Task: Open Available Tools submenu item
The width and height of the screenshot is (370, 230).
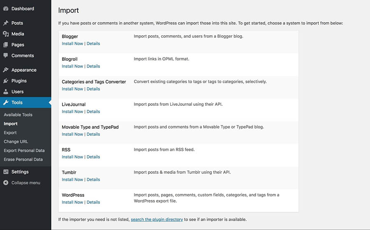Action: (18, 115)
